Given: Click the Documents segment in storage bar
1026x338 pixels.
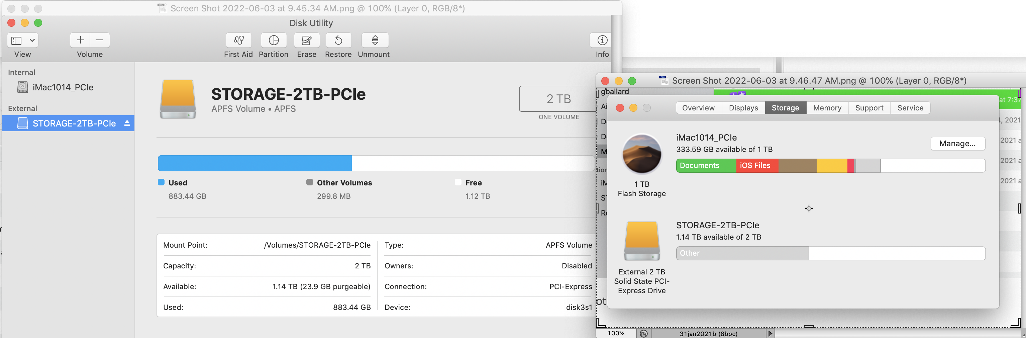Looking at the screenshot, I should tap(706, 165).
